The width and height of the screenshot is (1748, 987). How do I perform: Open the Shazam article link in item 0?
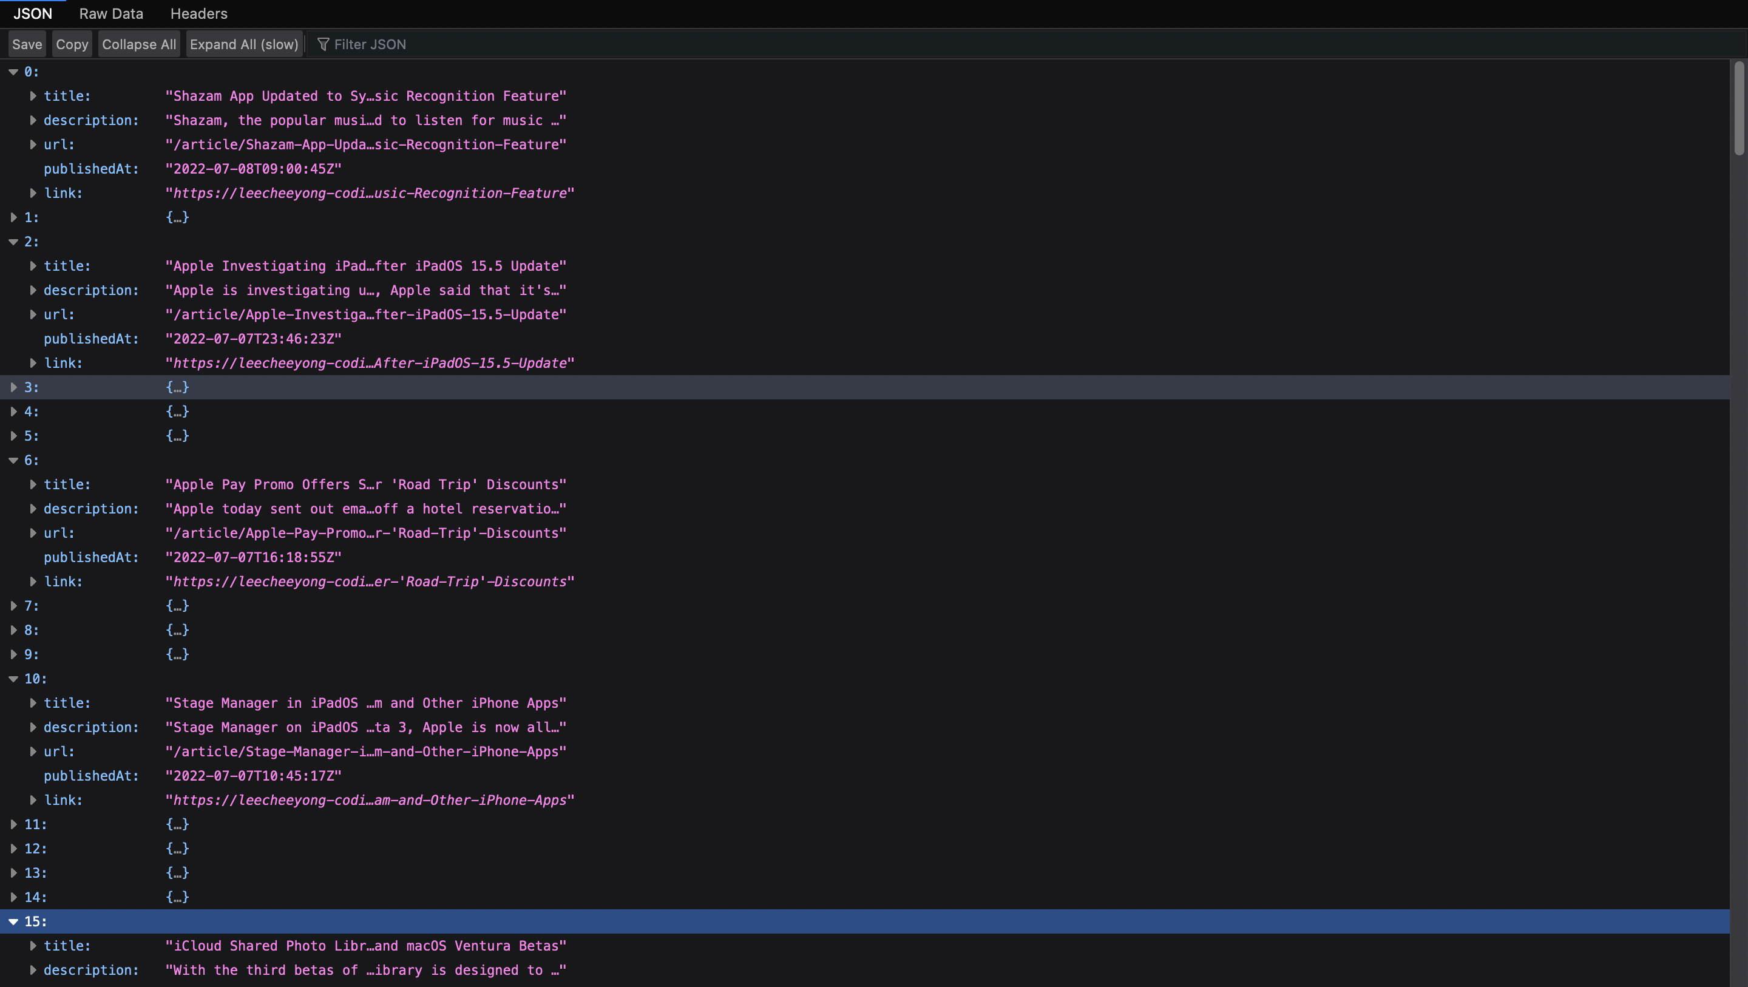(x=370, y=194)
